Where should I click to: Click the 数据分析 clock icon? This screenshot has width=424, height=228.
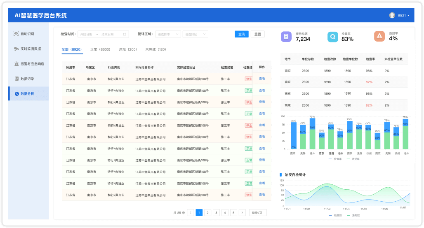pos(17,94)
